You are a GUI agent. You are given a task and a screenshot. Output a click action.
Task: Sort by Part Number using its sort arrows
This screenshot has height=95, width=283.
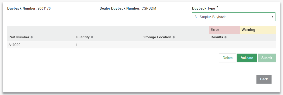click(x=32, y=37)
